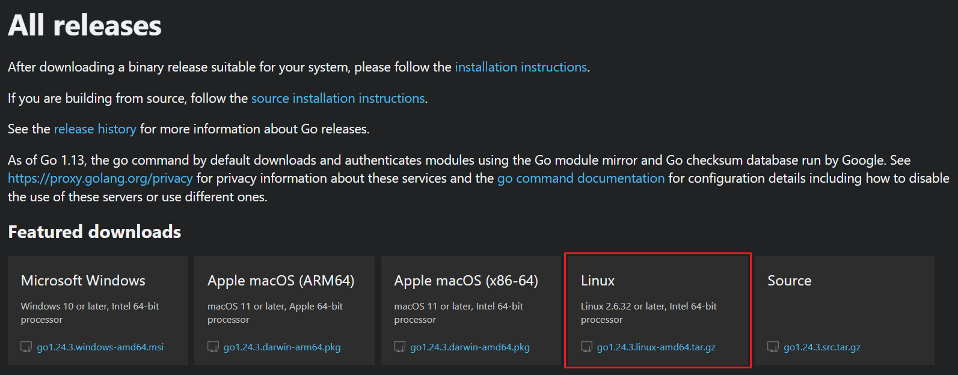Follow the source installation instructions link
This screenshot has height=375, width=958.
click(x=337, y=99)
